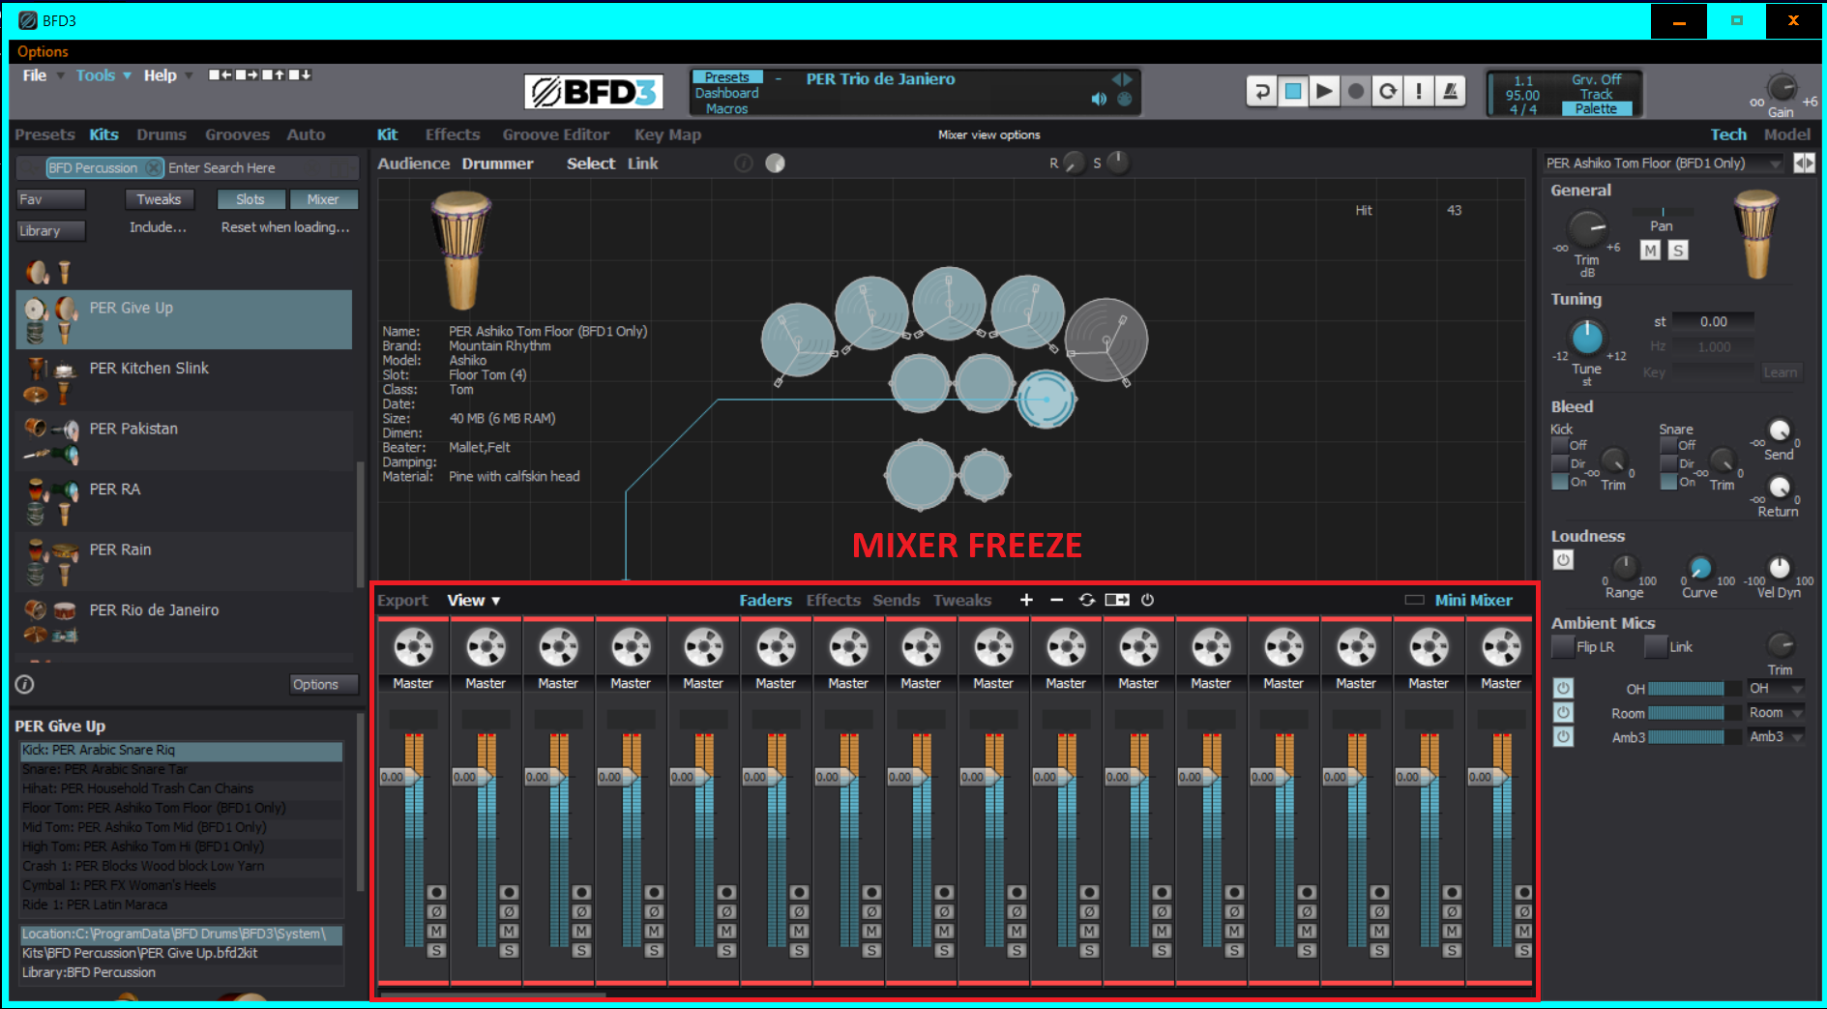The height and width of the screenshot is (1009, 1827).
Task: Click the kit view info circle icon
Action: [x=744, y=163]
